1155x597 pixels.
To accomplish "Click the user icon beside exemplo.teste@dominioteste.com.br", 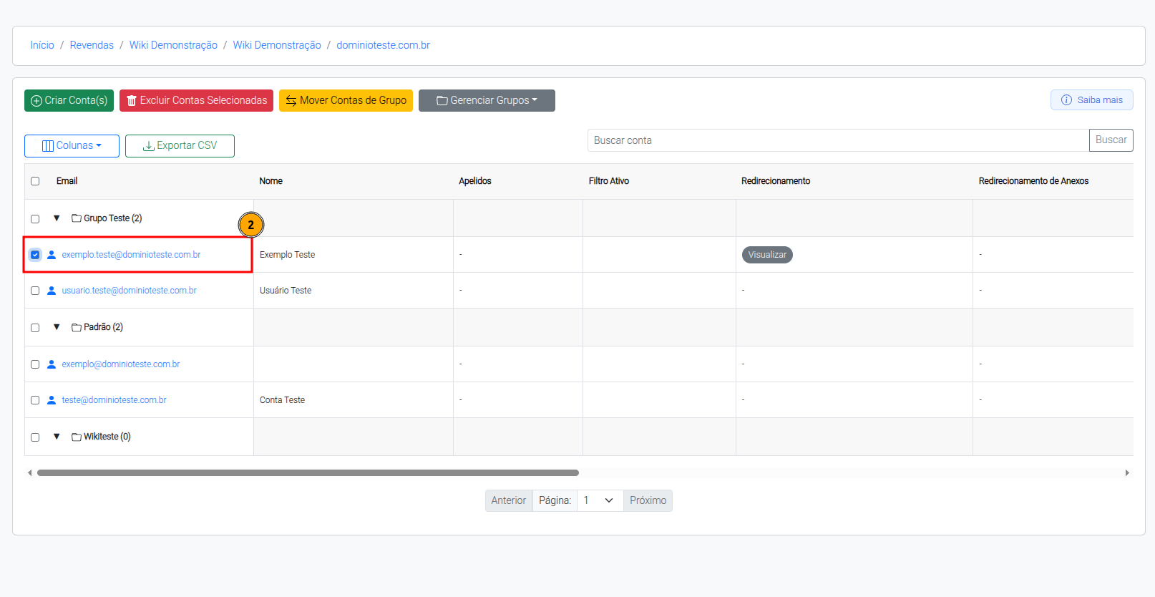I will 52,255.
